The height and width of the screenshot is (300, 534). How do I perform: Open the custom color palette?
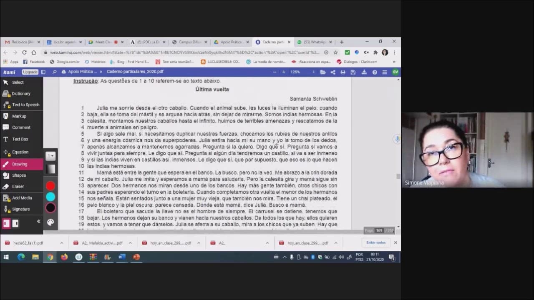(50, 222)
